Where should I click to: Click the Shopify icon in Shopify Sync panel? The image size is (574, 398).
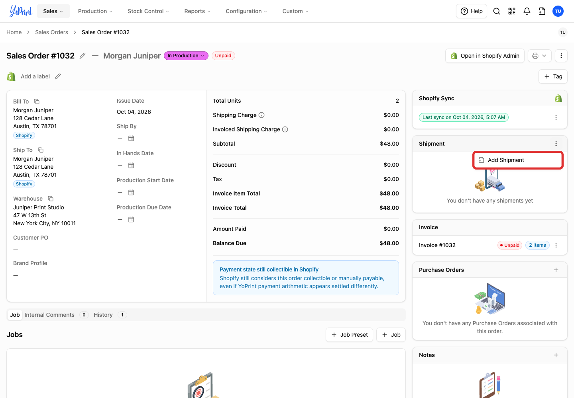pos(558,98)
